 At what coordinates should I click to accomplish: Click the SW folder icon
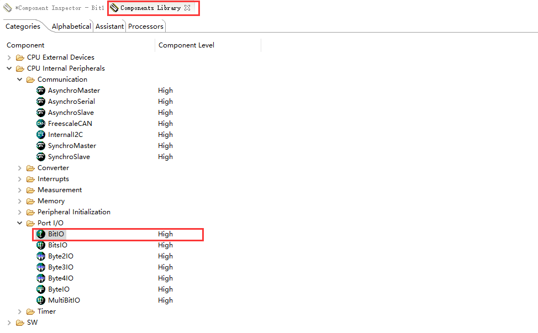click(x=20, y=323)
